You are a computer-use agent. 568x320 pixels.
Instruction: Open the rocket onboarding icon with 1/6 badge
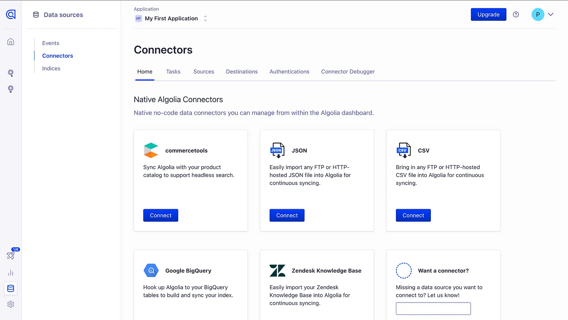coord(11,255)
